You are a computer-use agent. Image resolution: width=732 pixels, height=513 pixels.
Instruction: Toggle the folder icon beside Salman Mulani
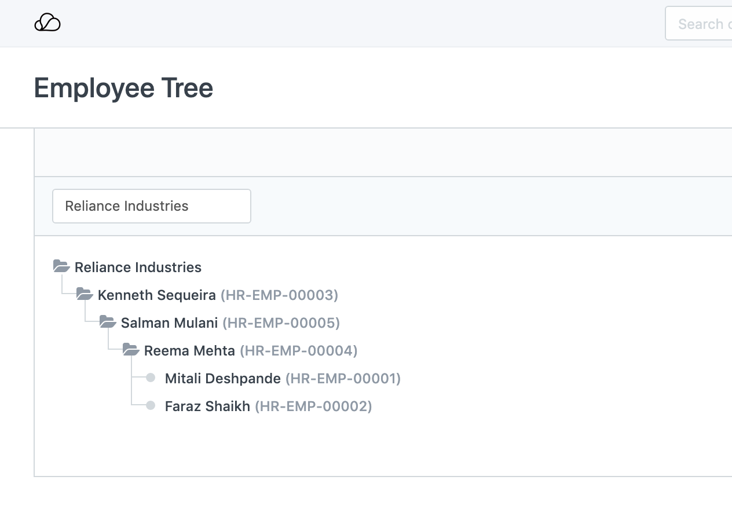point(108,322)
